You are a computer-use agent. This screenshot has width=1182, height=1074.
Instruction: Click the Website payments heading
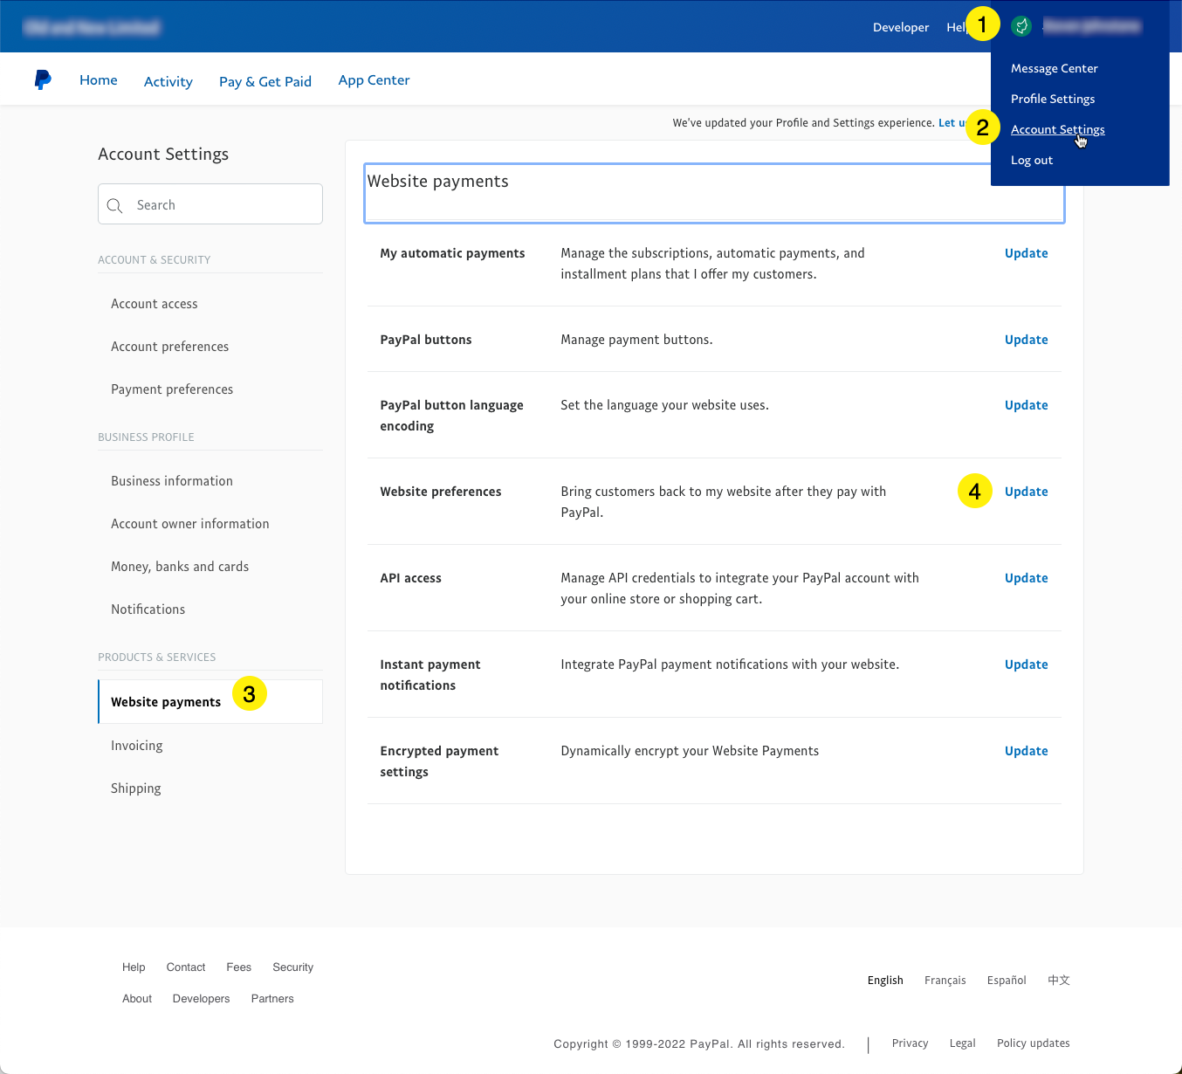(x=438, y=182)
